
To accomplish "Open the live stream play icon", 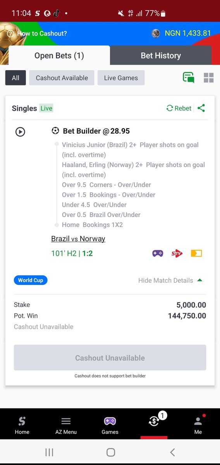I will coord(20,132).
